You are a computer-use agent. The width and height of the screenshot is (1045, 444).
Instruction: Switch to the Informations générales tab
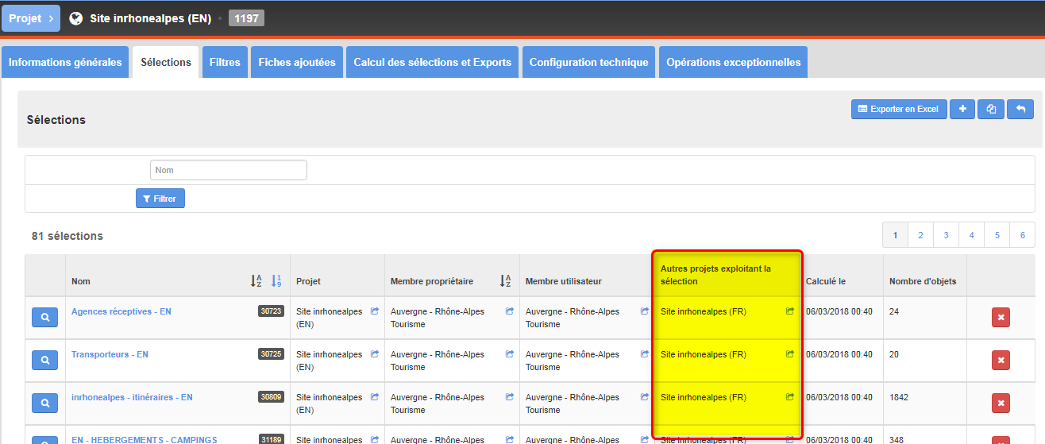(65, 62)
